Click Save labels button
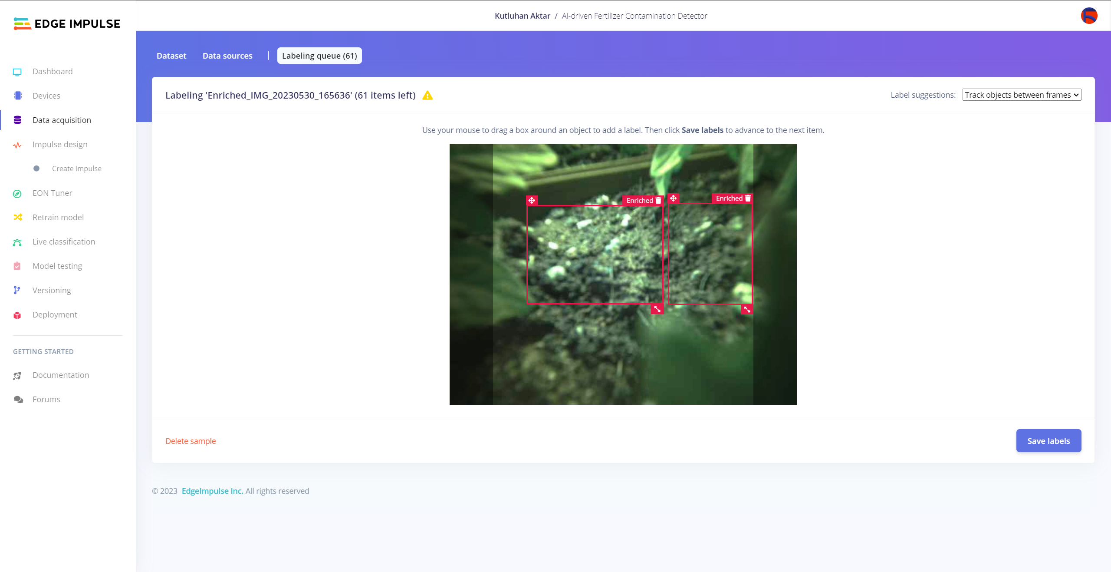Viewport: 1111px width, 572px height. point(1049,441)
